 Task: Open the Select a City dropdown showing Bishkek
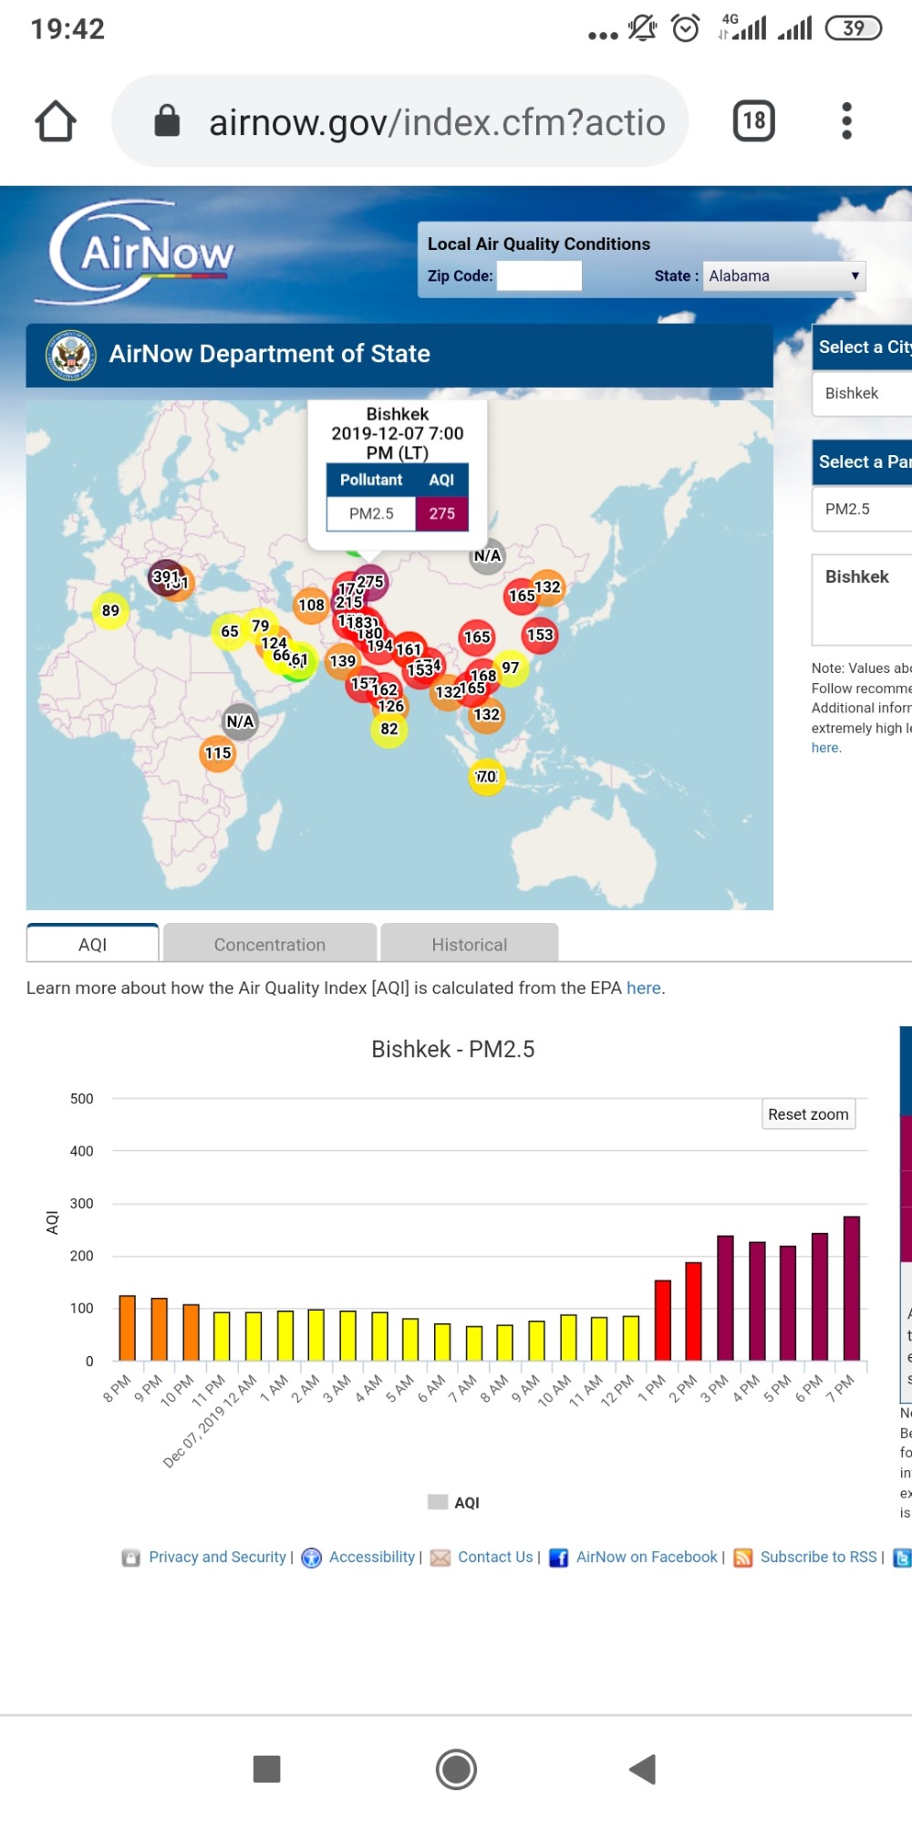[x=862, y=393]
